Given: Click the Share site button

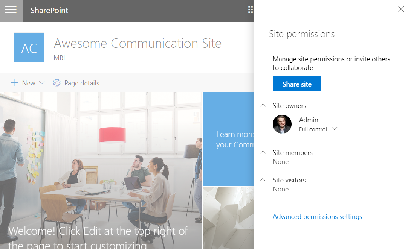Looking at the screenshot, I should click(x=297, y=84).
